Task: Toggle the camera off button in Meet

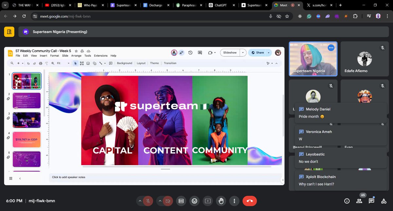Action: pos(168,201)
